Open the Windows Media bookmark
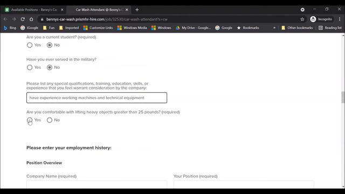 pyautogui.click(x=132, y=27)
